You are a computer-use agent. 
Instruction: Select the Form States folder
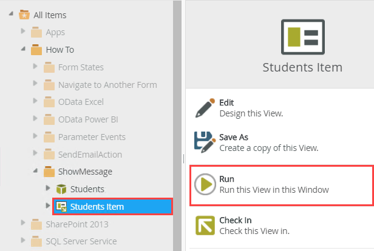(80, 67)
